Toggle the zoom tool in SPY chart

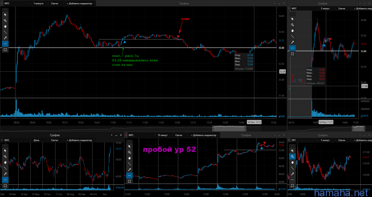pos(292,156)
